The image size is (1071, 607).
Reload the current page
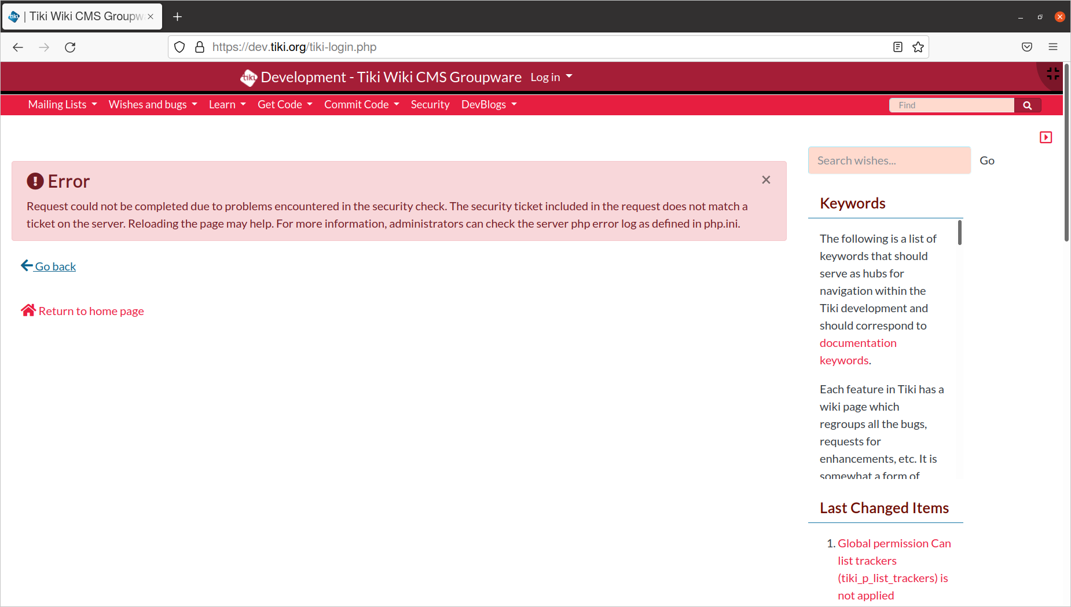click(70, 47)
